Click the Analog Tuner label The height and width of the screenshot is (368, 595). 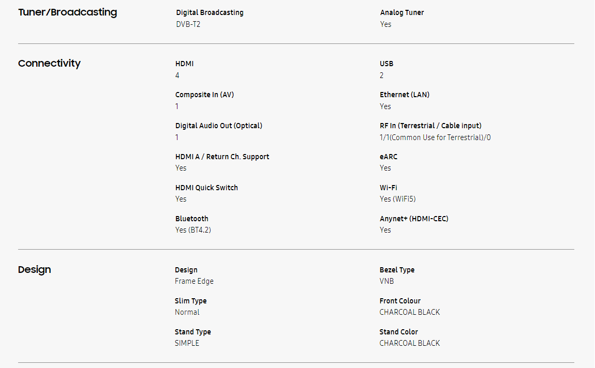(402, 12)
